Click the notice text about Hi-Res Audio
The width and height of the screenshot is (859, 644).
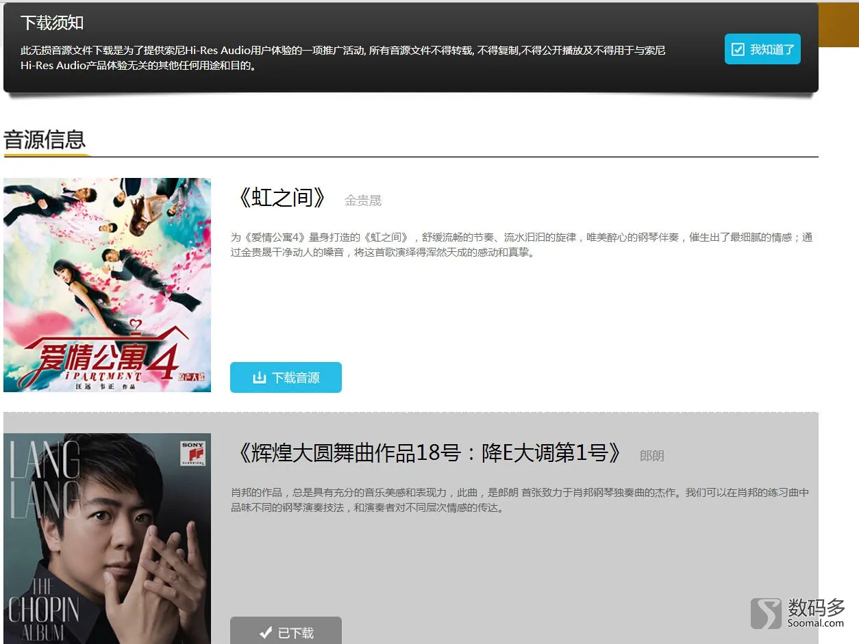coord(343,58)
